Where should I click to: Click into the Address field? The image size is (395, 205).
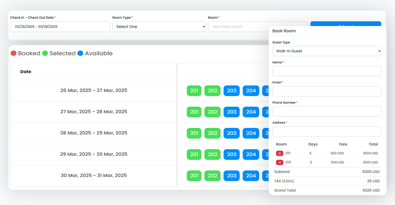(x=327, y=131)
